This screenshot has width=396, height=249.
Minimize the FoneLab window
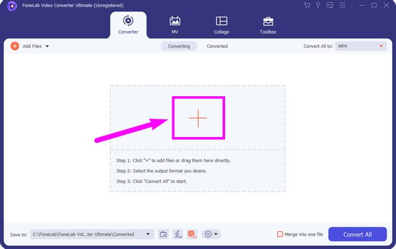[x=362, y=5]
